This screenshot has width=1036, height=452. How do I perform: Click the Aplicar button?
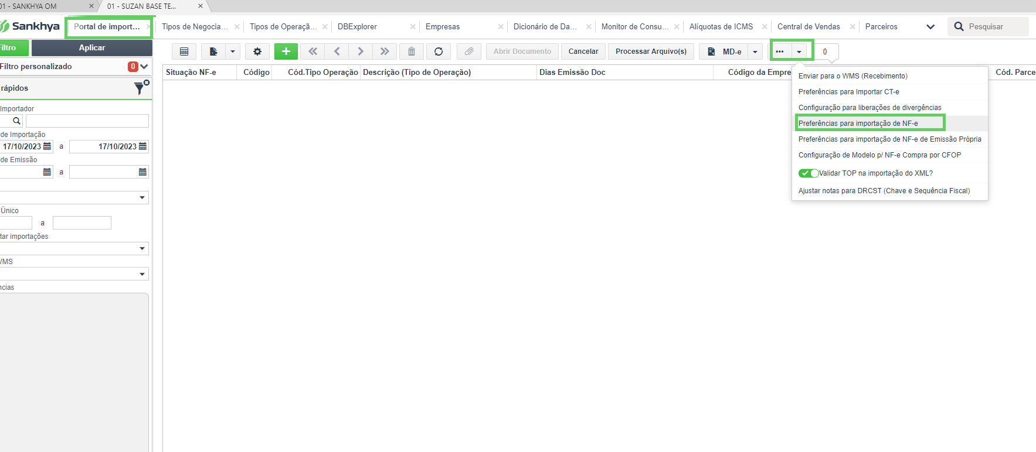(x=92, y=48)
